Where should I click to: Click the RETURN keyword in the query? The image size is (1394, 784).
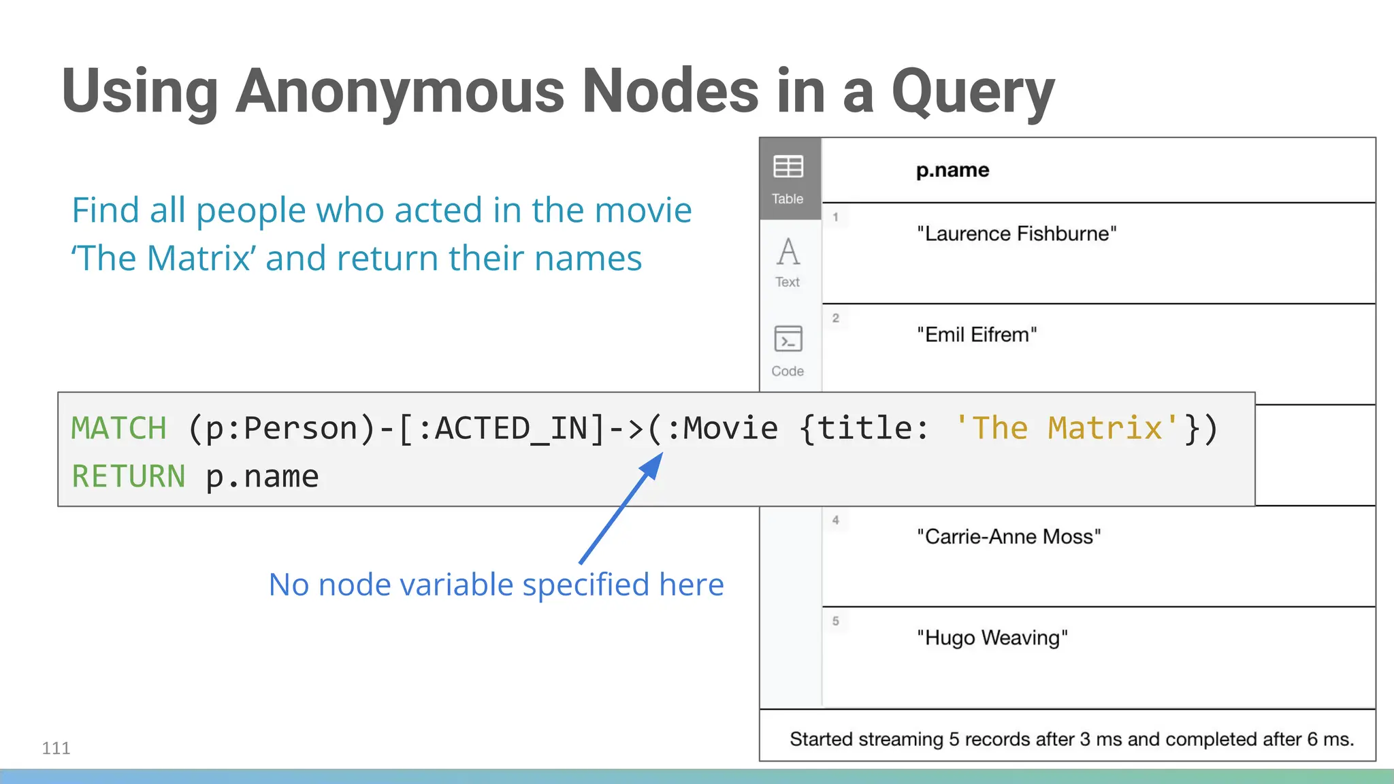point(129,476)
